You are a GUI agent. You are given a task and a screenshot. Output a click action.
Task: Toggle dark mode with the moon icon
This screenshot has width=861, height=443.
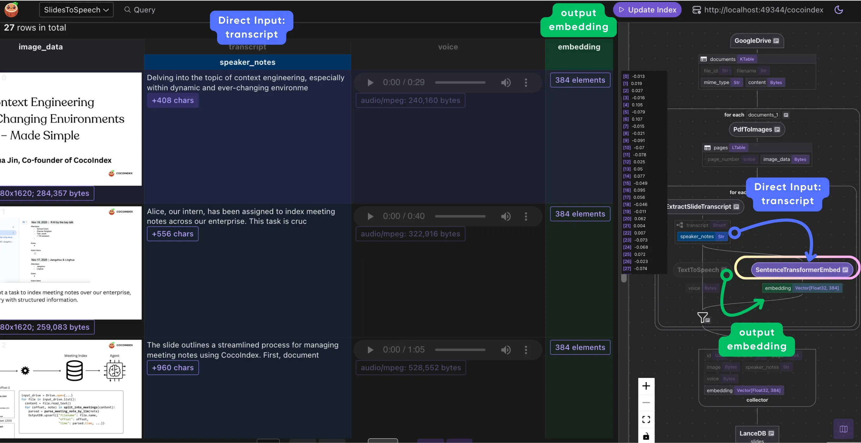point(839,10)
